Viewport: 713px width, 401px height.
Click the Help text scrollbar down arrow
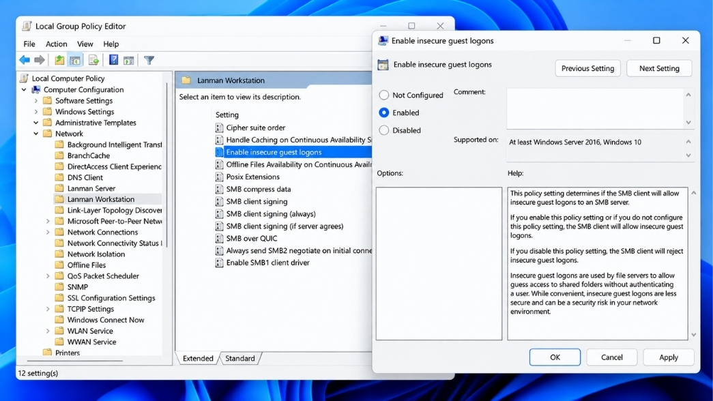pos(694,335)
